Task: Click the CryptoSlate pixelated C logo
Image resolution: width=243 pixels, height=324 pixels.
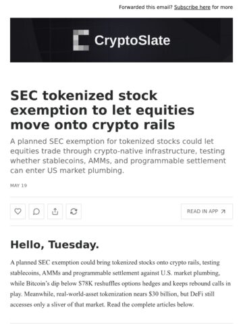Action: tap(81, 40)
